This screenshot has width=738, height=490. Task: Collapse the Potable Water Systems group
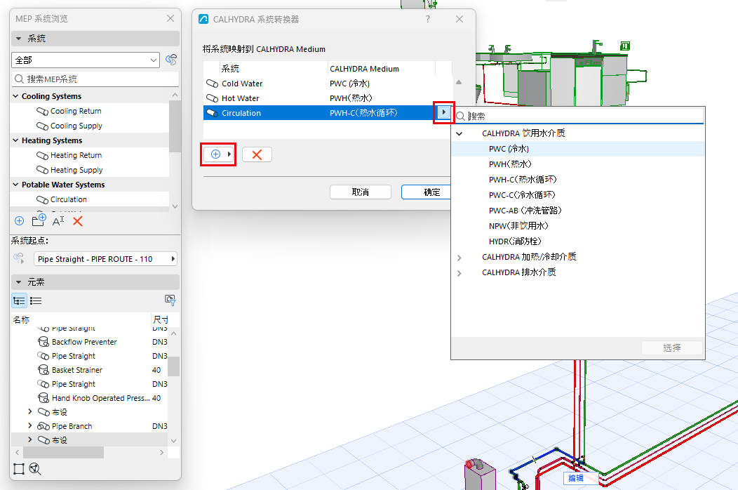15,185
